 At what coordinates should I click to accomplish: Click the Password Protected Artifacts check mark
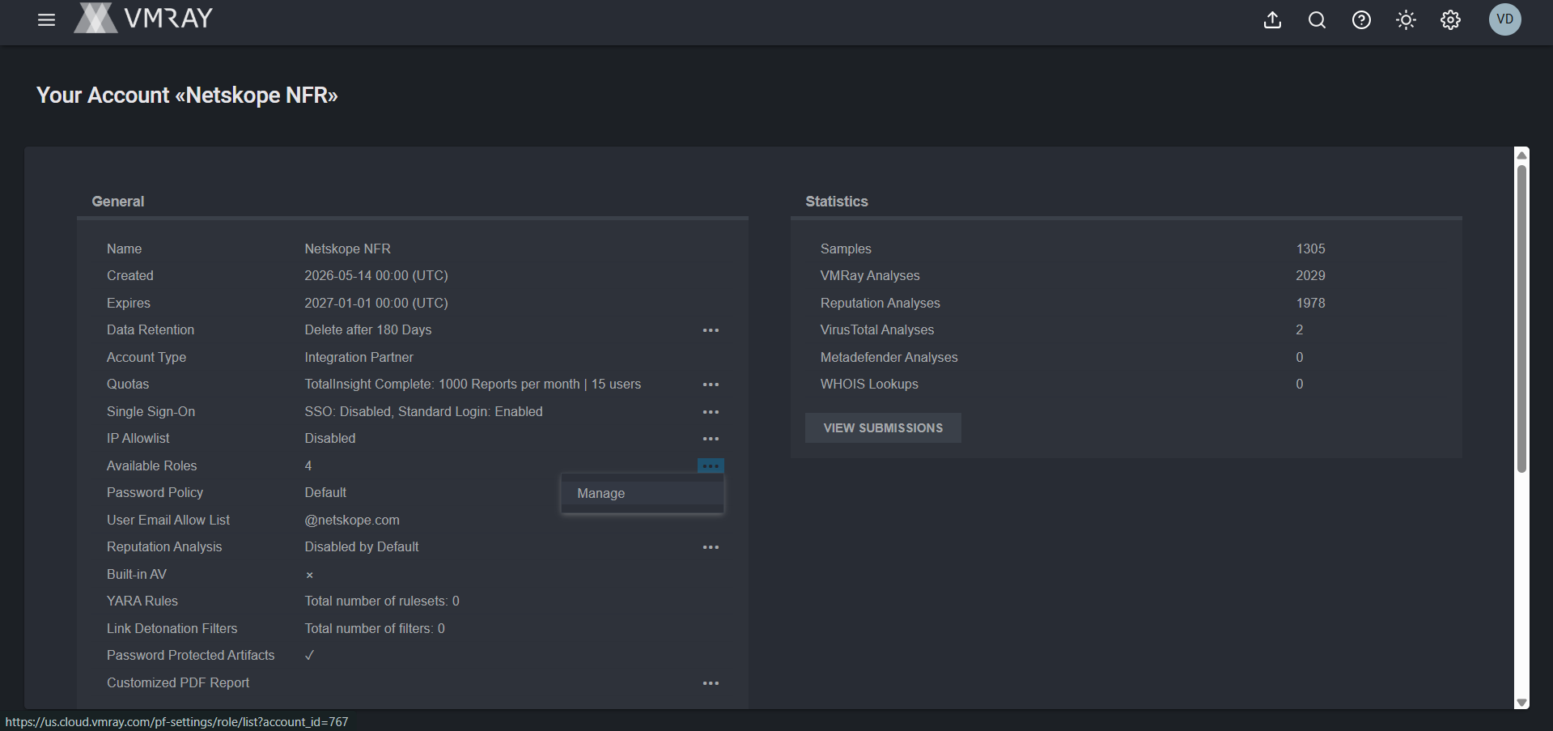point(309,656)
